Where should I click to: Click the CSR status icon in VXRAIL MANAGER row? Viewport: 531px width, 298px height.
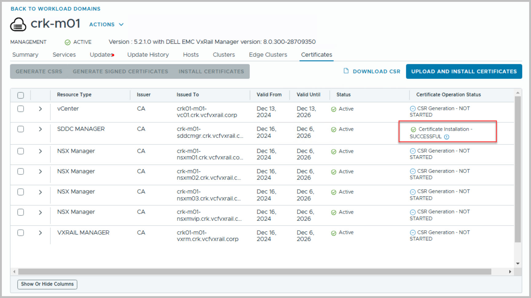[x=413, y=233]
